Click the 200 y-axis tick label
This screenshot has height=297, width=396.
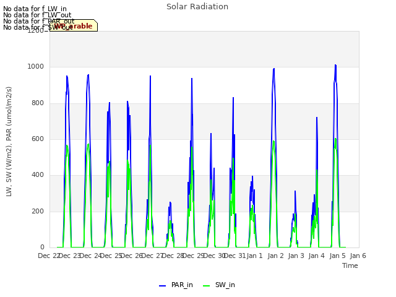38,212
